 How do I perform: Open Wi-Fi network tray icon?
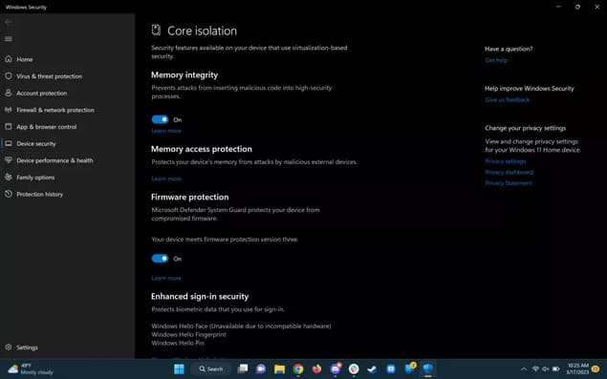(x=535, y=368)
